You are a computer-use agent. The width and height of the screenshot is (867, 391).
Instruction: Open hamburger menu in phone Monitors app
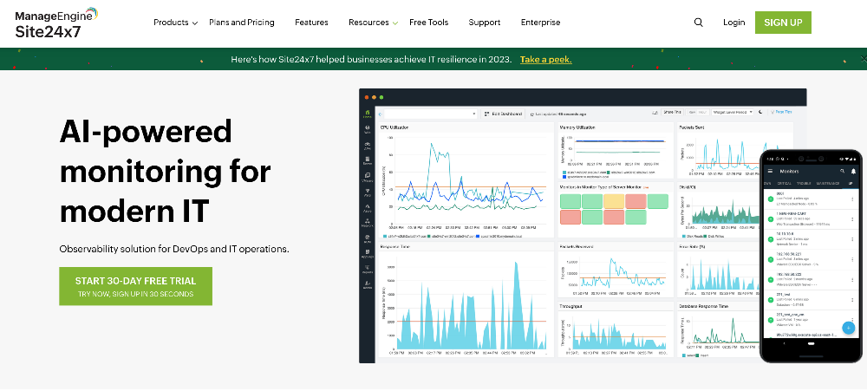tap(770, 171)
